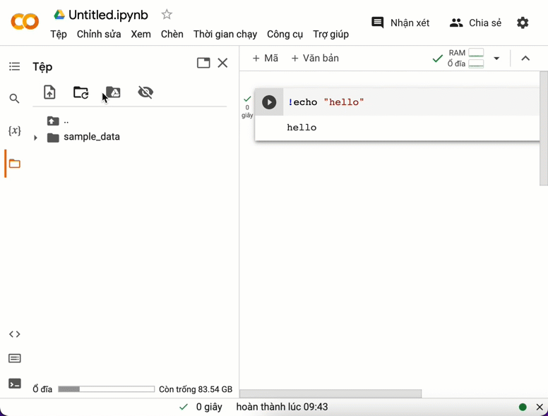This screenshot has height=416, width=548.
Task: Star the Untitled.ipynb notebook
Action: [x=167, y=15]
